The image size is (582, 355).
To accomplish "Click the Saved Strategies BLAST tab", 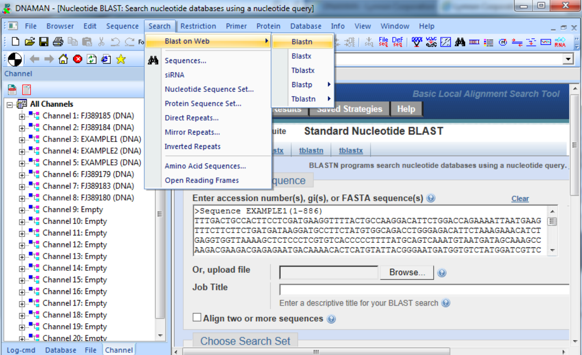I will (350, 109).
